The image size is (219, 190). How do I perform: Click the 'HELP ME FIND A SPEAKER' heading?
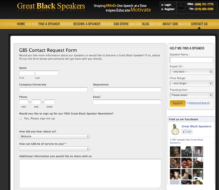point(187,48)
